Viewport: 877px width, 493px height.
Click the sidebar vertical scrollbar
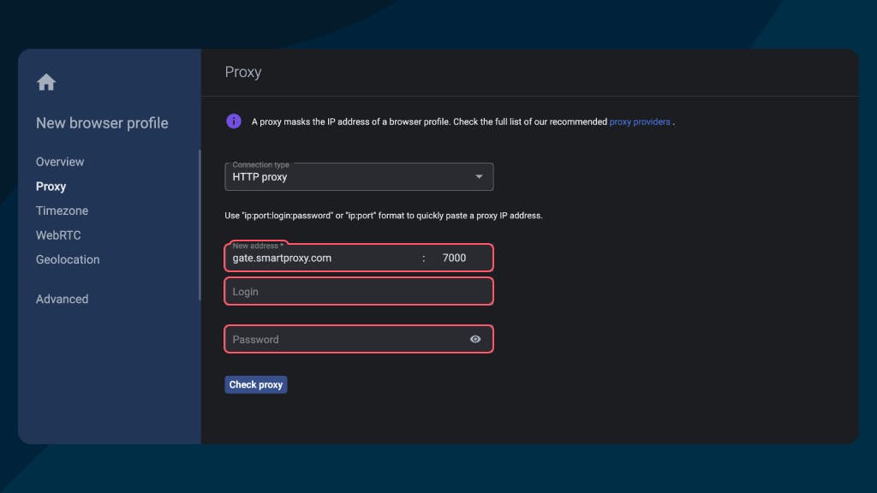coord(200,225)
